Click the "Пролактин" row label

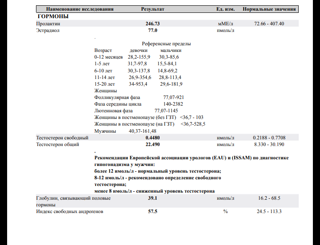47,24
